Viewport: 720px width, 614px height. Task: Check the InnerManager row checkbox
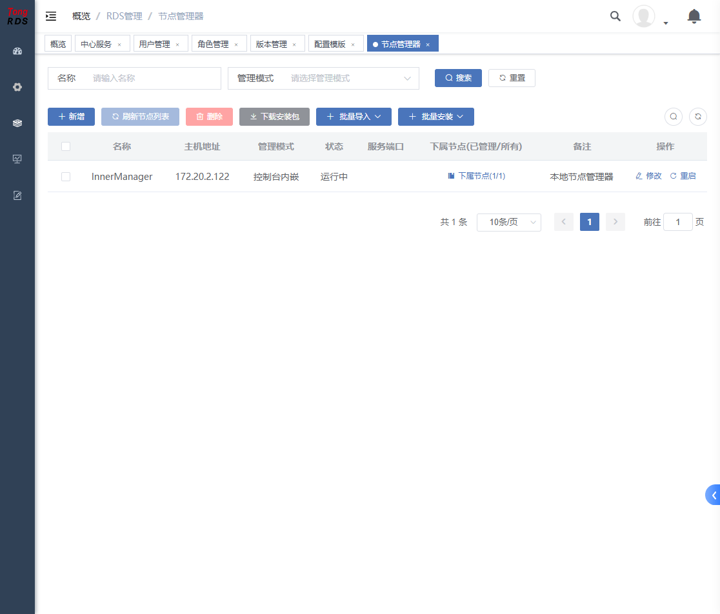(66, 177)
